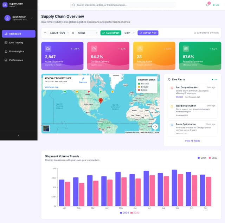Toggle the 2023 series in chart legend

pos(213,158)
